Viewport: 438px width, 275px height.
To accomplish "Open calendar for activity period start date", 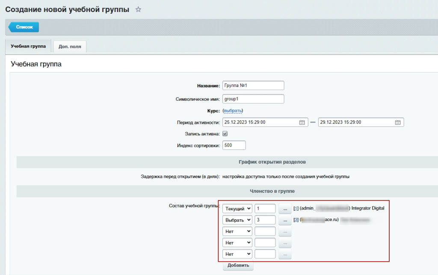I will (x=302, y=122).
